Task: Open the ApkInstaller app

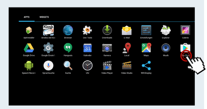Action: (29, 30)
